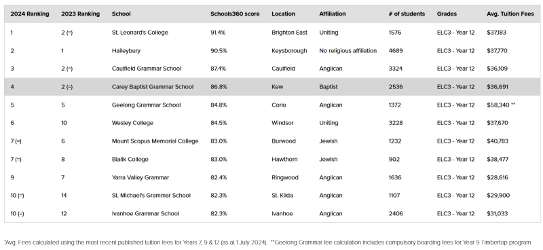Open Geelong Grammar School entry
The height and width of the screenshot is (250, 543).
pos(146,105)
